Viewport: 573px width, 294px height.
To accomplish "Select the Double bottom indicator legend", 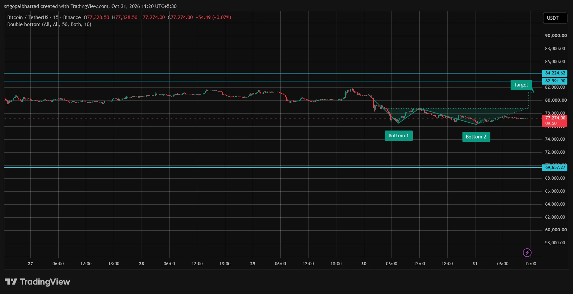I will (49, 24).
